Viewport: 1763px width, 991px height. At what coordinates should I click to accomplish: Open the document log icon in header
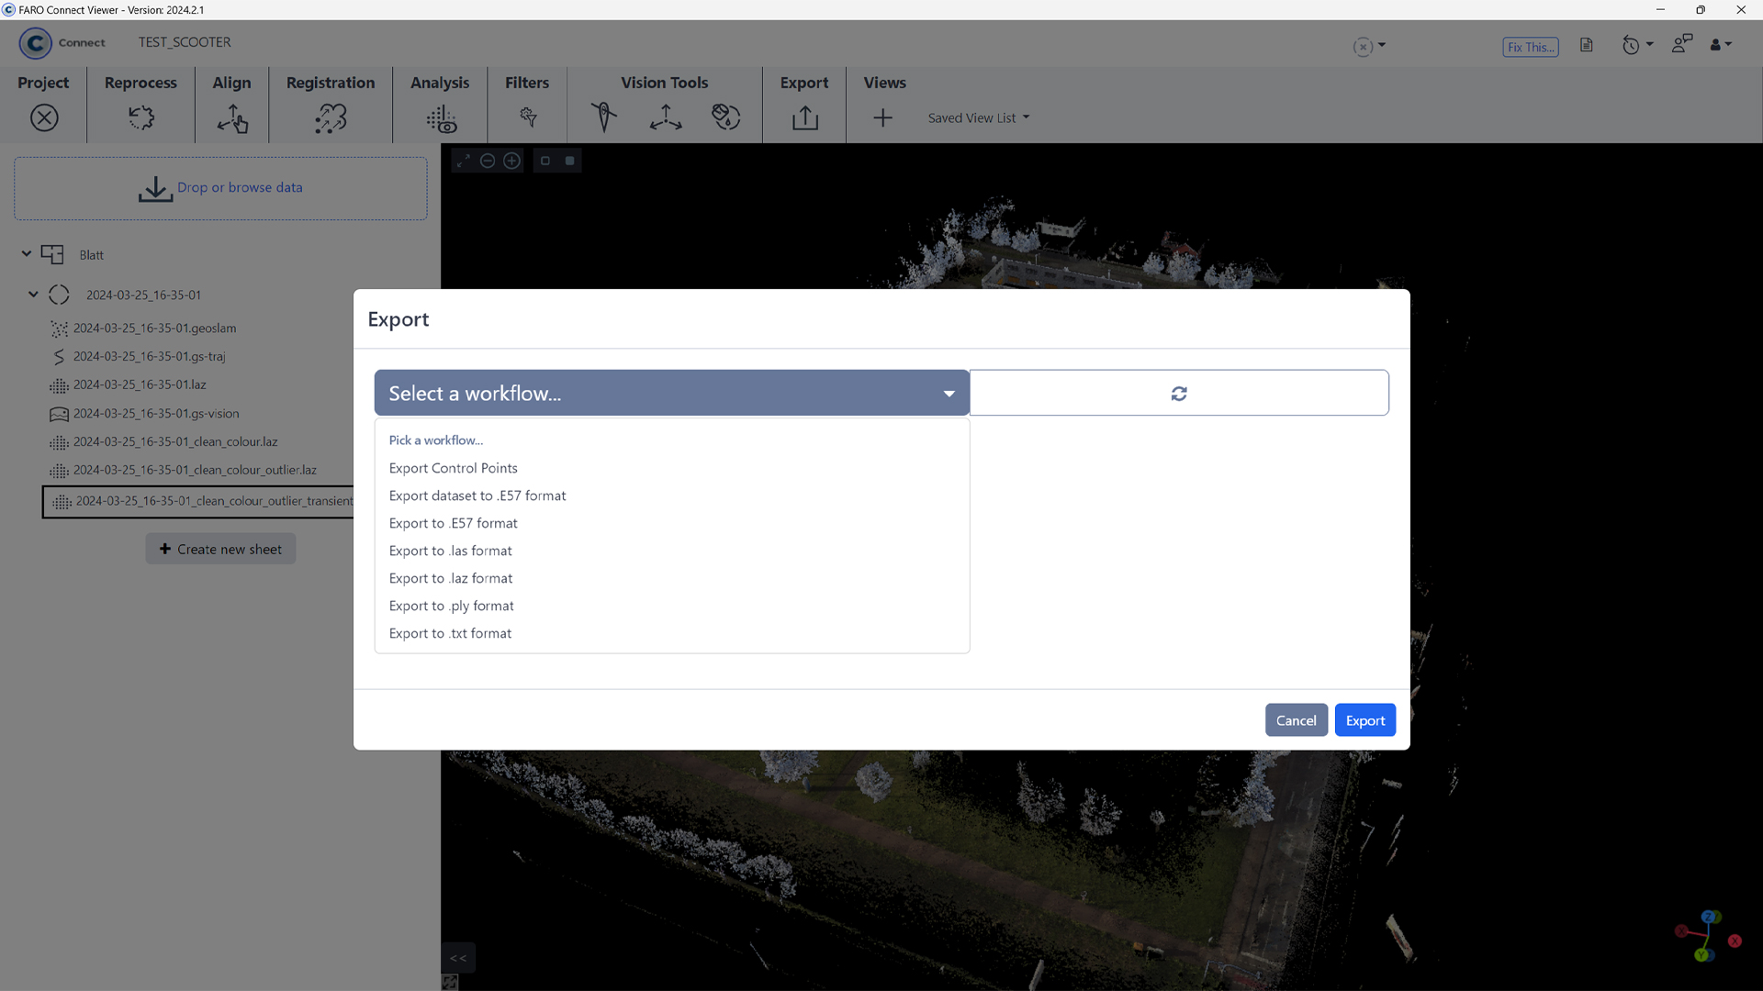[1586, 45]
